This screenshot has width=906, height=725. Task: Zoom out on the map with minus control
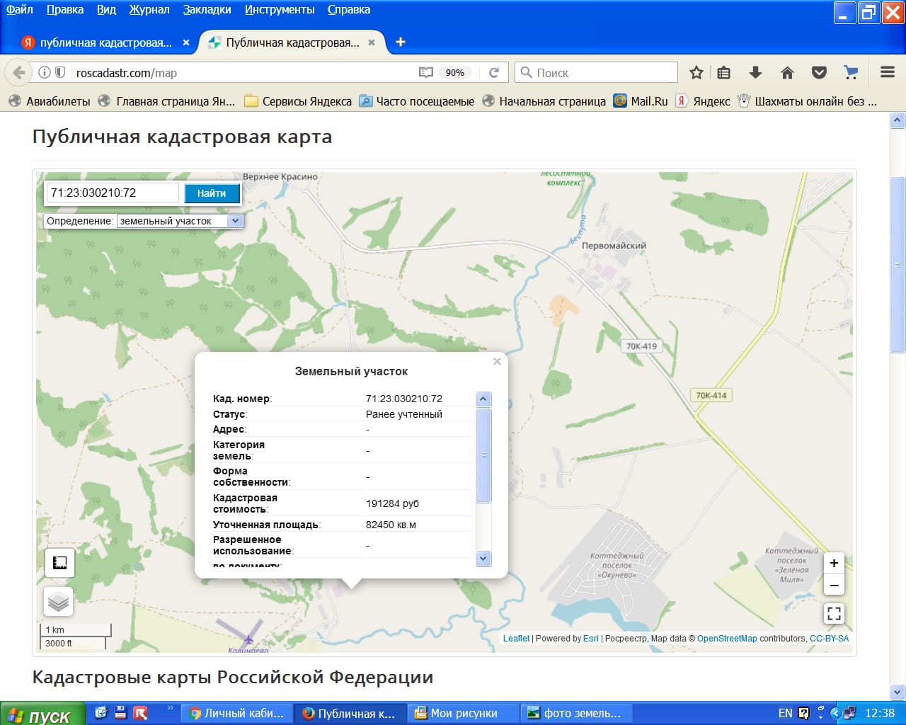coord(834,586)
